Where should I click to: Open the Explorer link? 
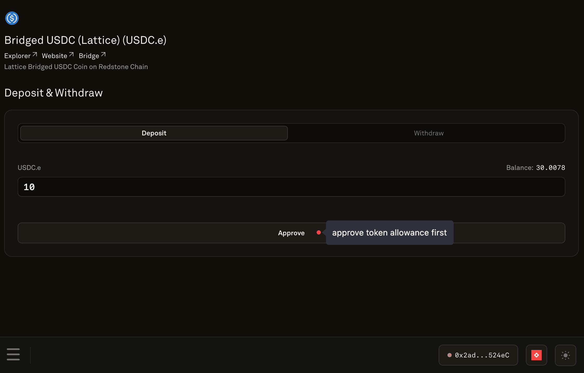[x=18, y=56]
